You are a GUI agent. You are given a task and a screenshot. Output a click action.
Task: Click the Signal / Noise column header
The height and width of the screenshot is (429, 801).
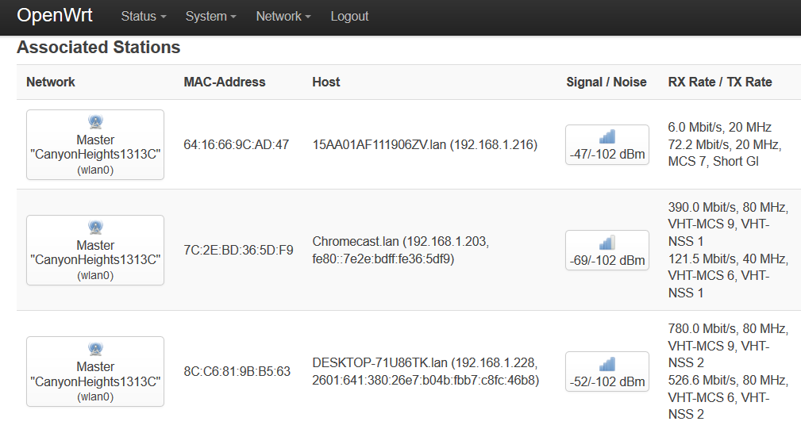[607, 82]
